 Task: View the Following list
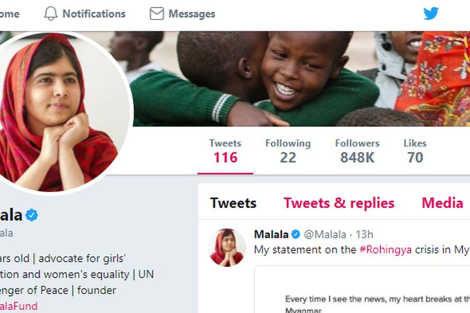click(x=288, y=151)
